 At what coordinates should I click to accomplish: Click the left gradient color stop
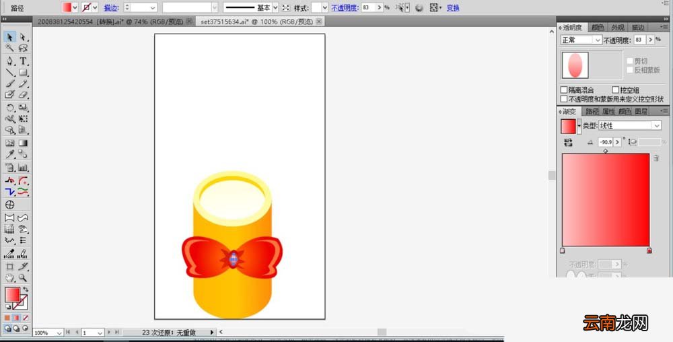point(562,250)
